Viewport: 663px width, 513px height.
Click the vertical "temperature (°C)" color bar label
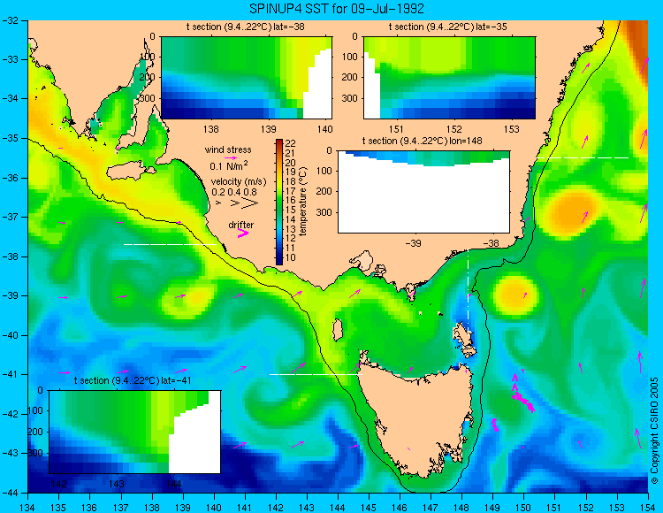[302, 202]
